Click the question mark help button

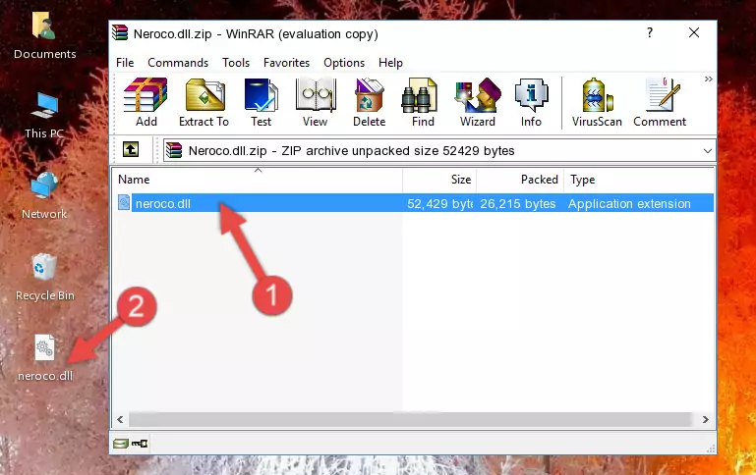pos(650,32)
